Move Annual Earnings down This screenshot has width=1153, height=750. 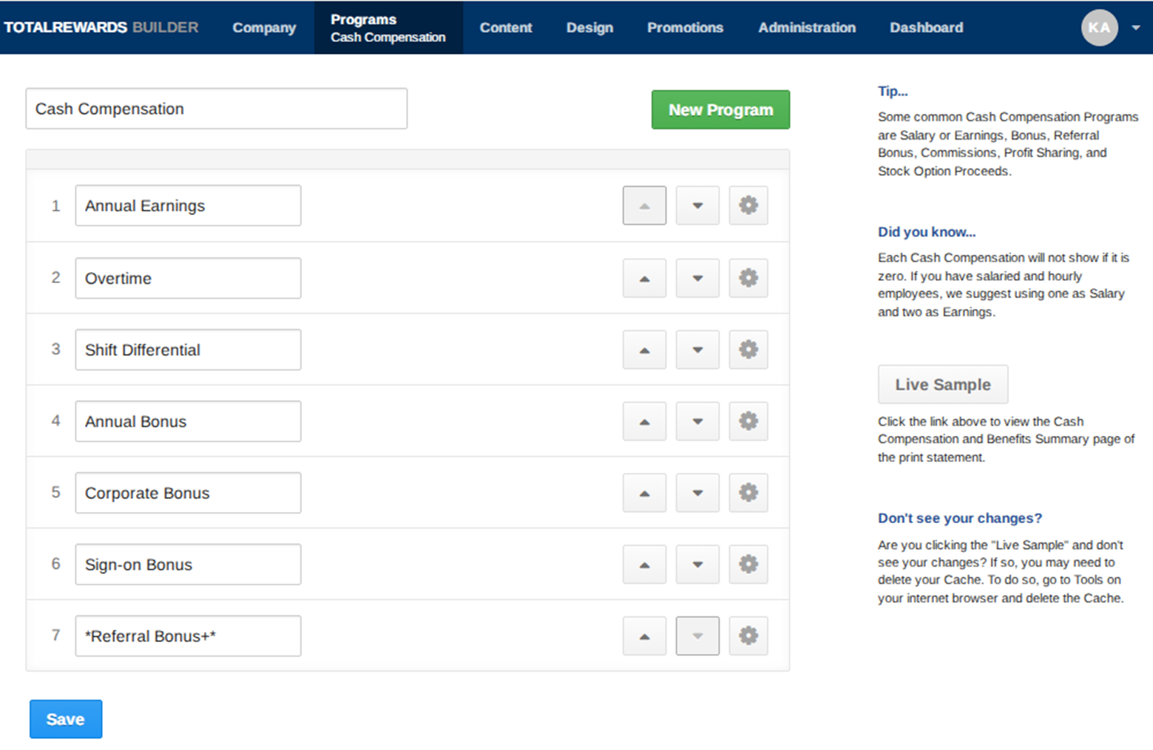pyautogui.click(x=697, y=205)
